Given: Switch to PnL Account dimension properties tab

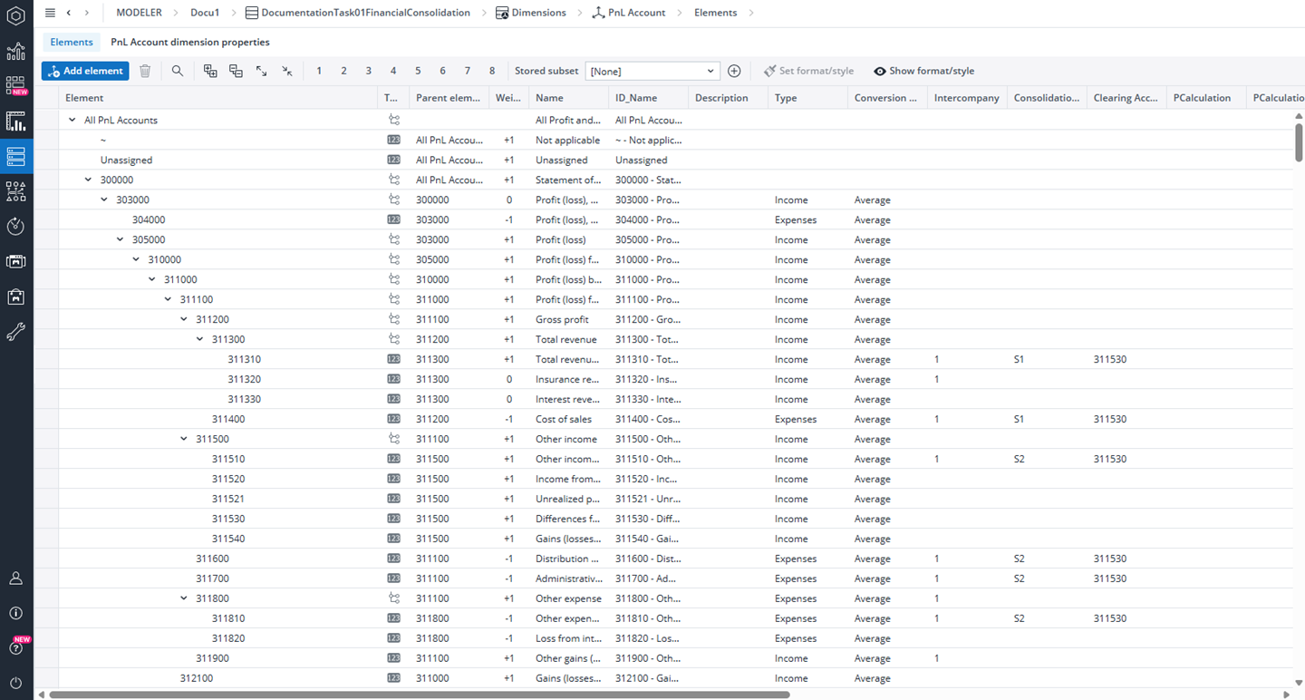Looking at the screenshot, I should click(x=189, y=42).
